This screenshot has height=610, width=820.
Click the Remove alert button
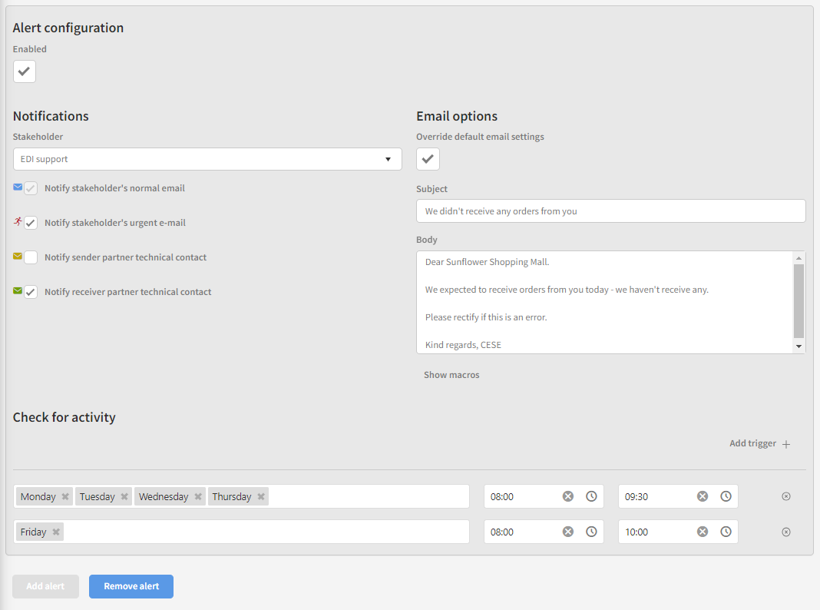coord(131,586)
